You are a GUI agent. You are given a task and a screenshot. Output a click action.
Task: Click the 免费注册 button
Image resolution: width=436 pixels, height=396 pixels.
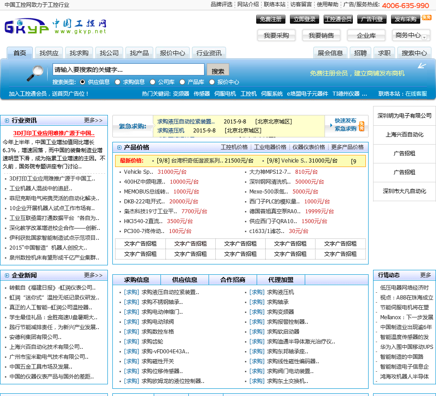pyautogui.click(x=271, y=19)
